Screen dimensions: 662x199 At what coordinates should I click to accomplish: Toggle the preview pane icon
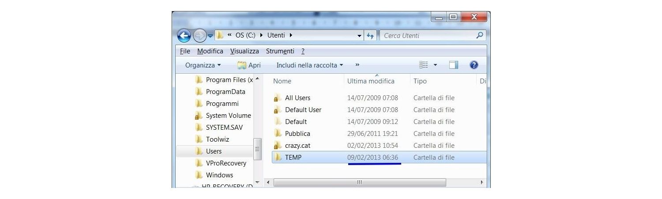[x=453, y=65]
